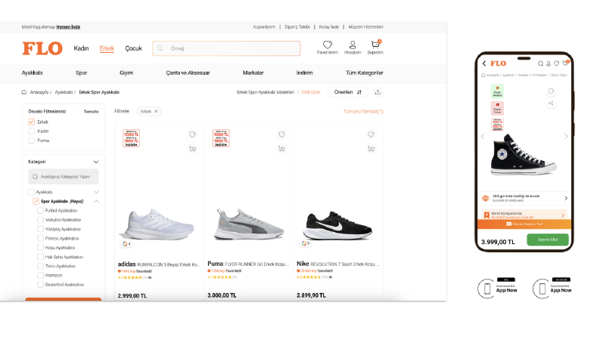Image resolution: width=600 pixels, height=337 pixels.
Task: Uncheck the Spor Ayakkabısı category checkbox
Action: click(36, 201)
